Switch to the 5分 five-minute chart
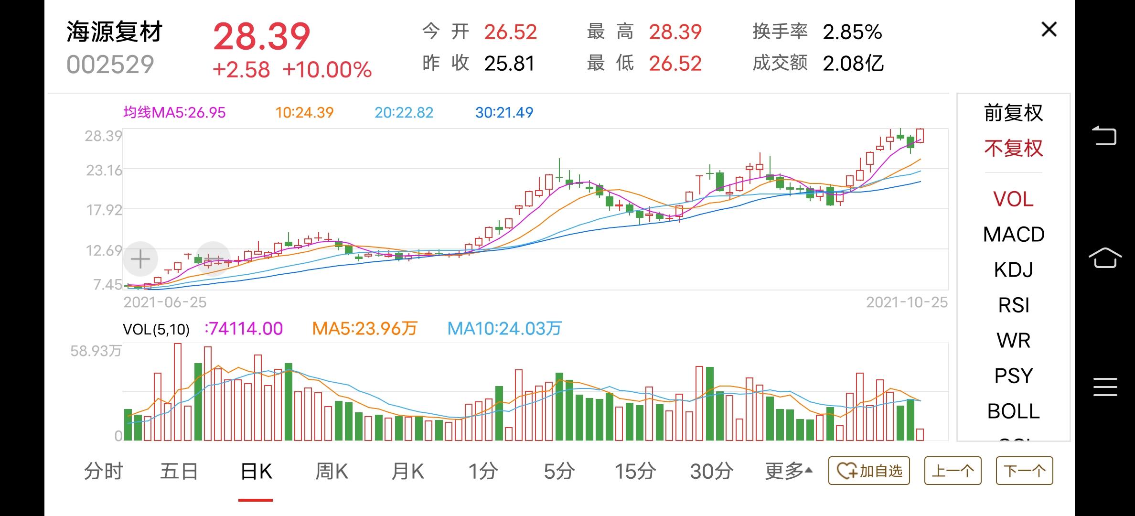The height and width of the screenshot is (516, 1135). coord(559,472)
